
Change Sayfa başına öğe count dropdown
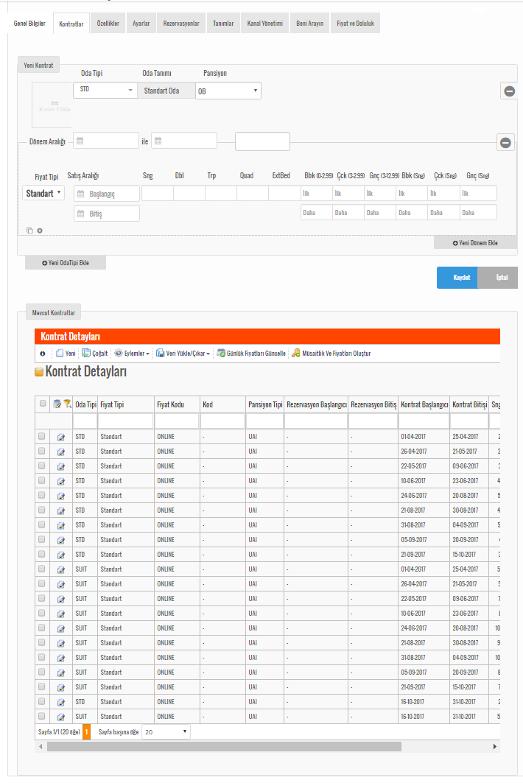pyautogui.click(x=166, y=732)
